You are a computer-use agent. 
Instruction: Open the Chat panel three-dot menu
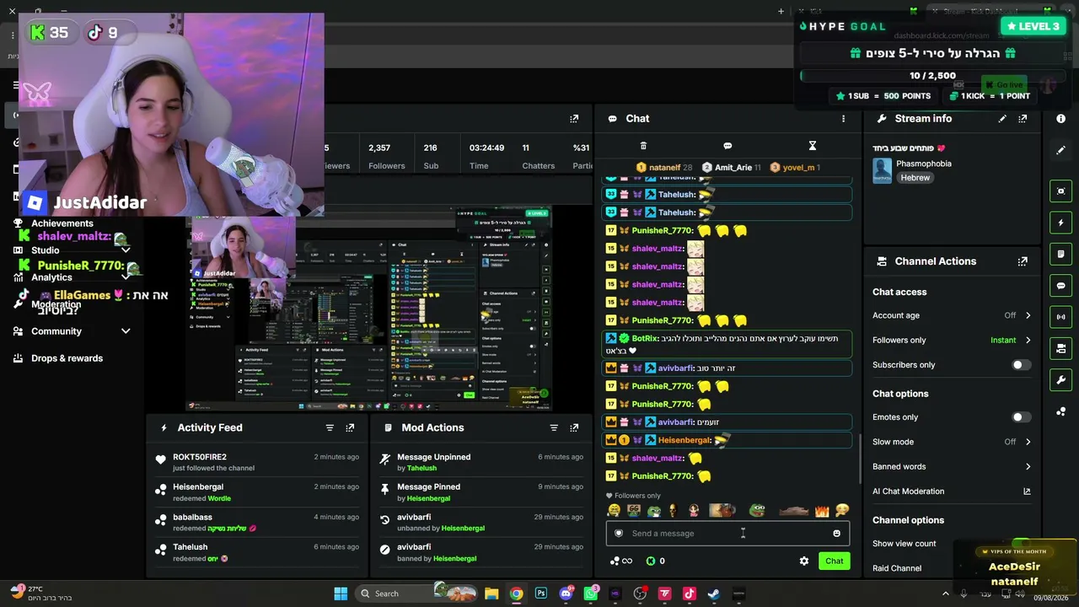point(843,119)
